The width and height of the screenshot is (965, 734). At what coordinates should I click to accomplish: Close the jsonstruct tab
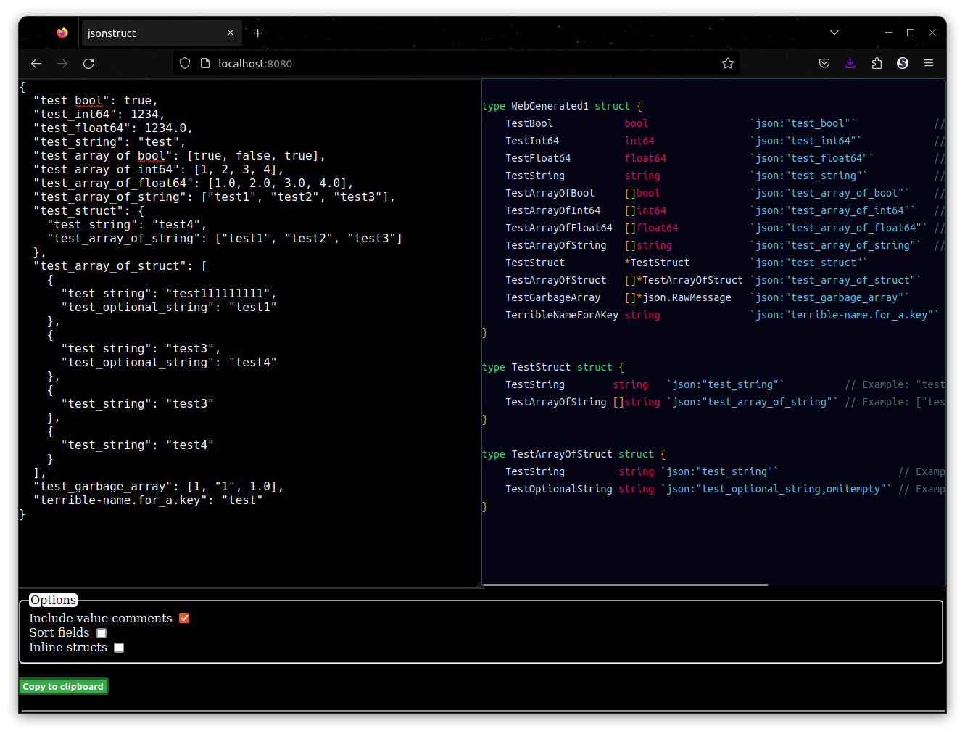[x=231, y=33]
